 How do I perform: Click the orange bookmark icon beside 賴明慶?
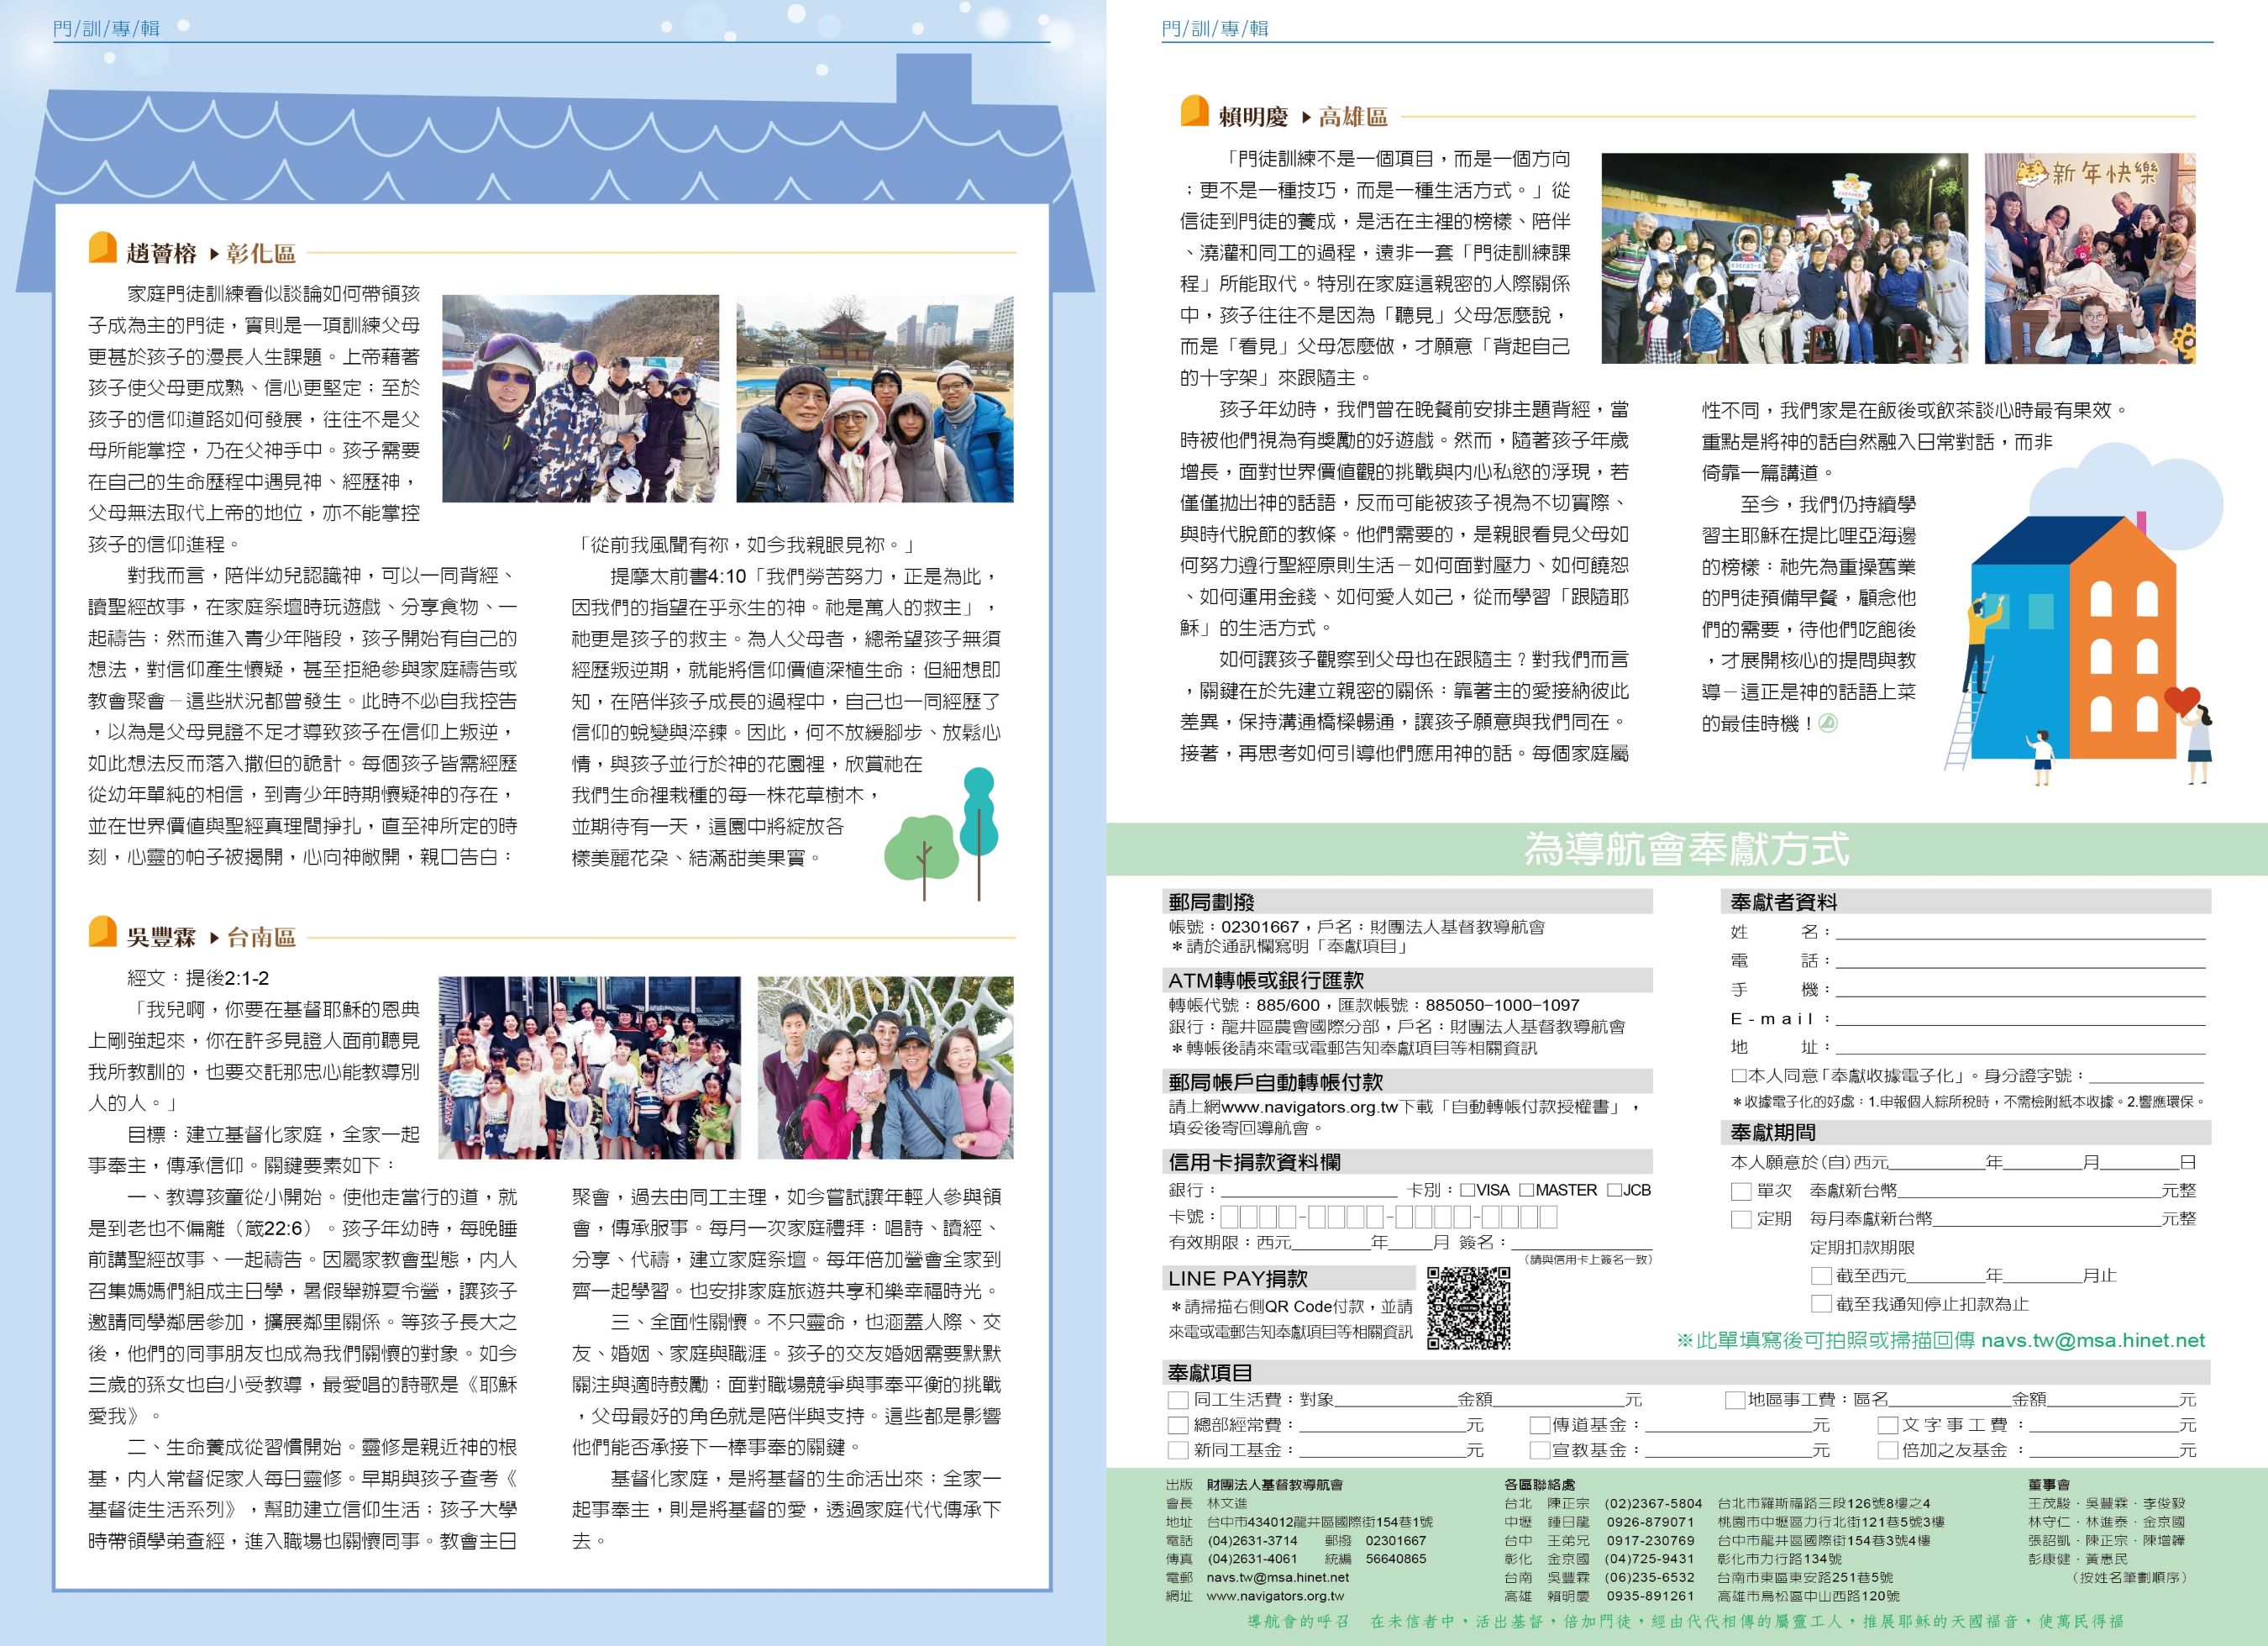(1194, 111)
